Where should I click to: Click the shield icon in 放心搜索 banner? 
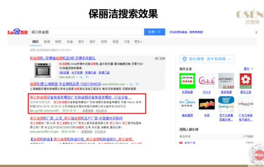185,59
